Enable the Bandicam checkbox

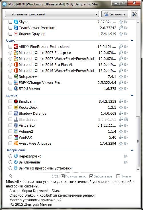pos(10,101)
